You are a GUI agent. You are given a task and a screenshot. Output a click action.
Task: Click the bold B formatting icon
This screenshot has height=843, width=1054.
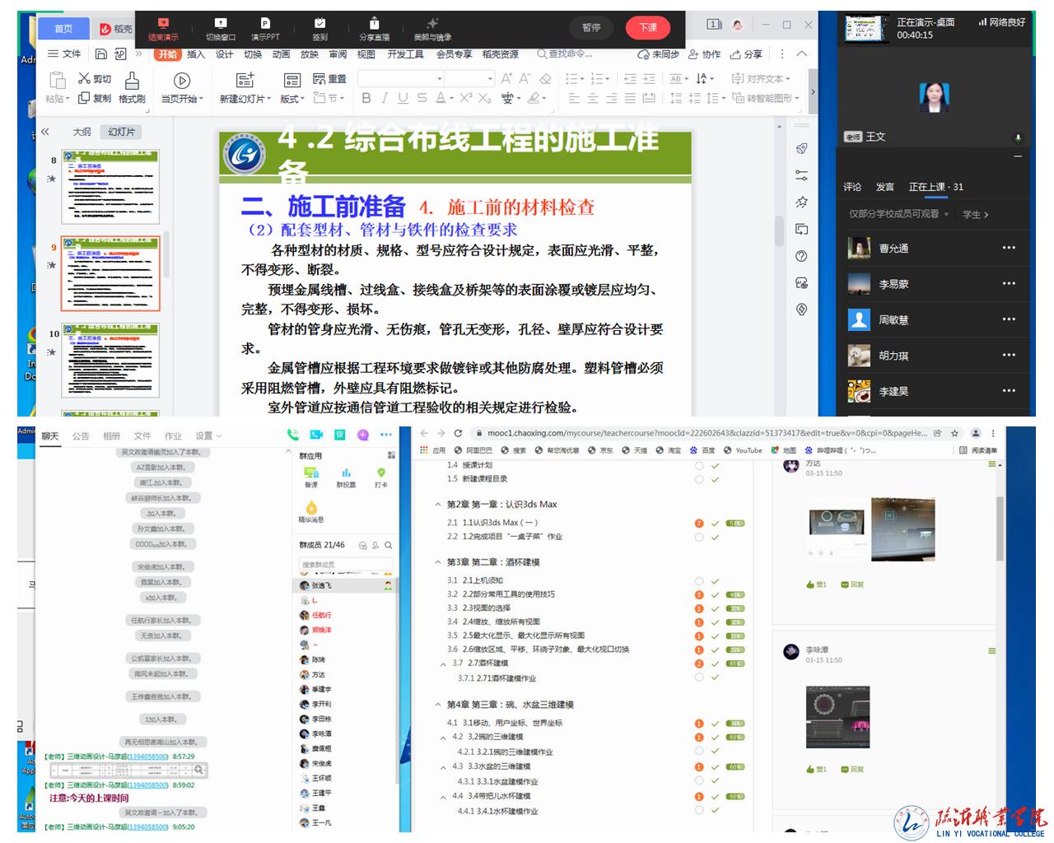click(x=366, y=98)
